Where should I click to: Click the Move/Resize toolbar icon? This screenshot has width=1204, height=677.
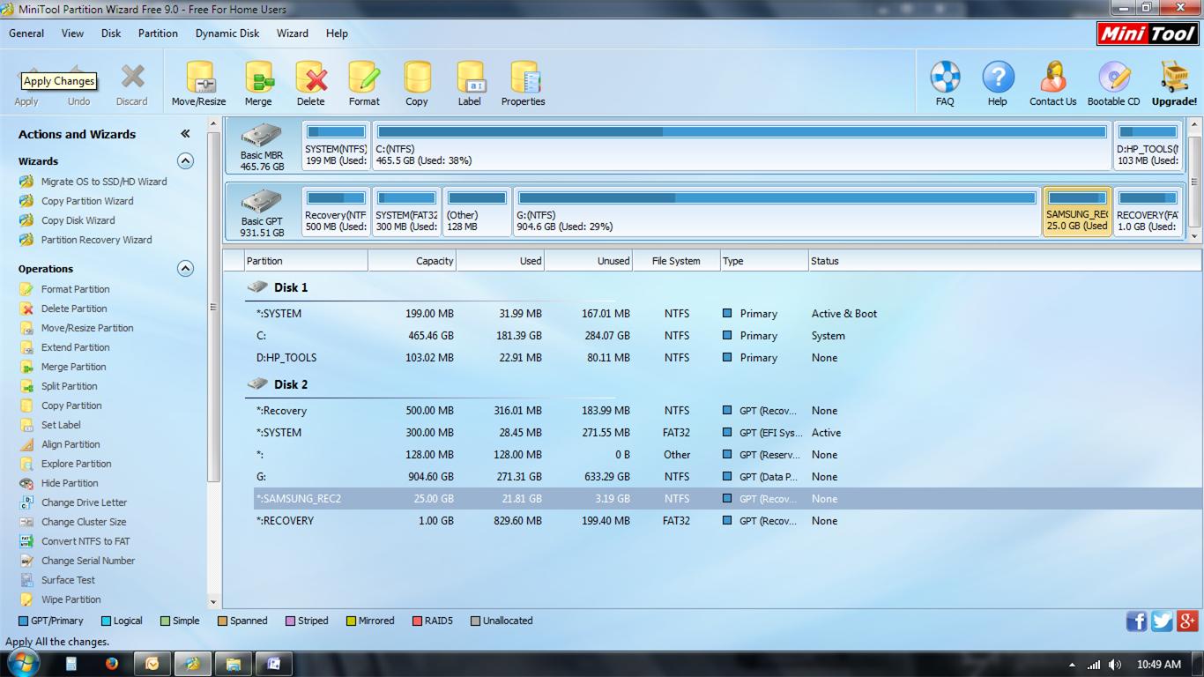click(199, 84)
